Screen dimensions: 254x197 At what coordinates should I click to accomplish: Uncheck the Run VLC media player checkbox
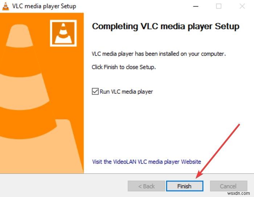pos(95,91)
